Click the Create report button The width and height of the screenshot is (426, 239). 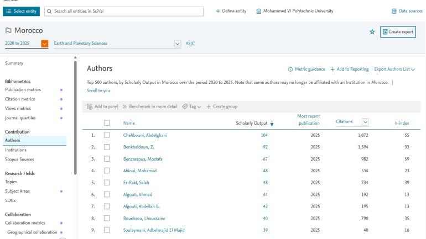point(398,32)
